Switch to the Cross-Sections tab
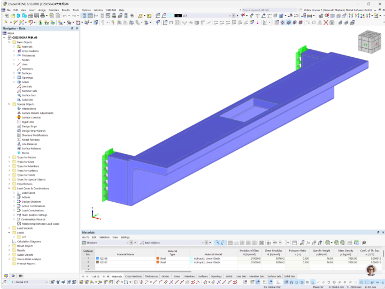Viewport: 385px width, 289px height. (133, 276)
